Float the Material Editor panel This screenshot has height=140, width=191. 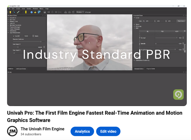coord(184,15)
